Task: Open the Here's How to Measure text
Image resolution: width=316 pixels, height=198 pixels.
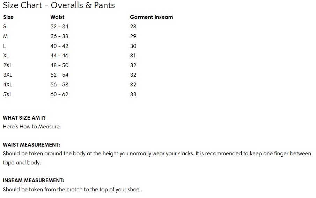Action: (x=31, y=127)
